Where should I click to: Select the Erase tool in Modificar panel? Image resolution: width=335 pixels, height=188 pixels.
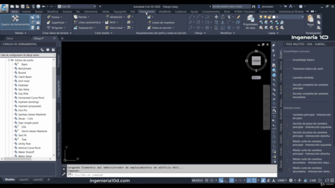238,17
